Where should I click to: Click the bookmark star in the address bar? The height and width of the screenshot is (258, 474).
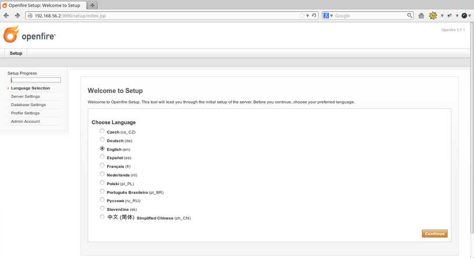[302, 16]
